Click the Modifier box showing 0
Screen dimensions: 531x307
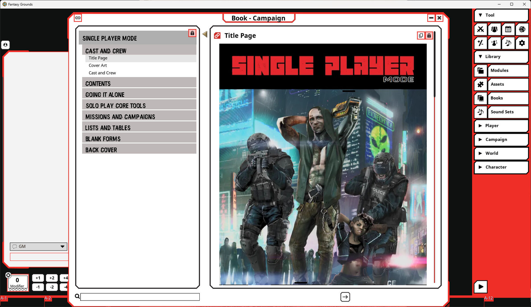click(17, 282)
